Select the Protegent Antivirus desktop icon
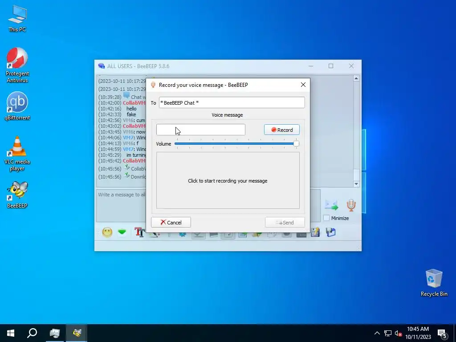 pos(17,65)
